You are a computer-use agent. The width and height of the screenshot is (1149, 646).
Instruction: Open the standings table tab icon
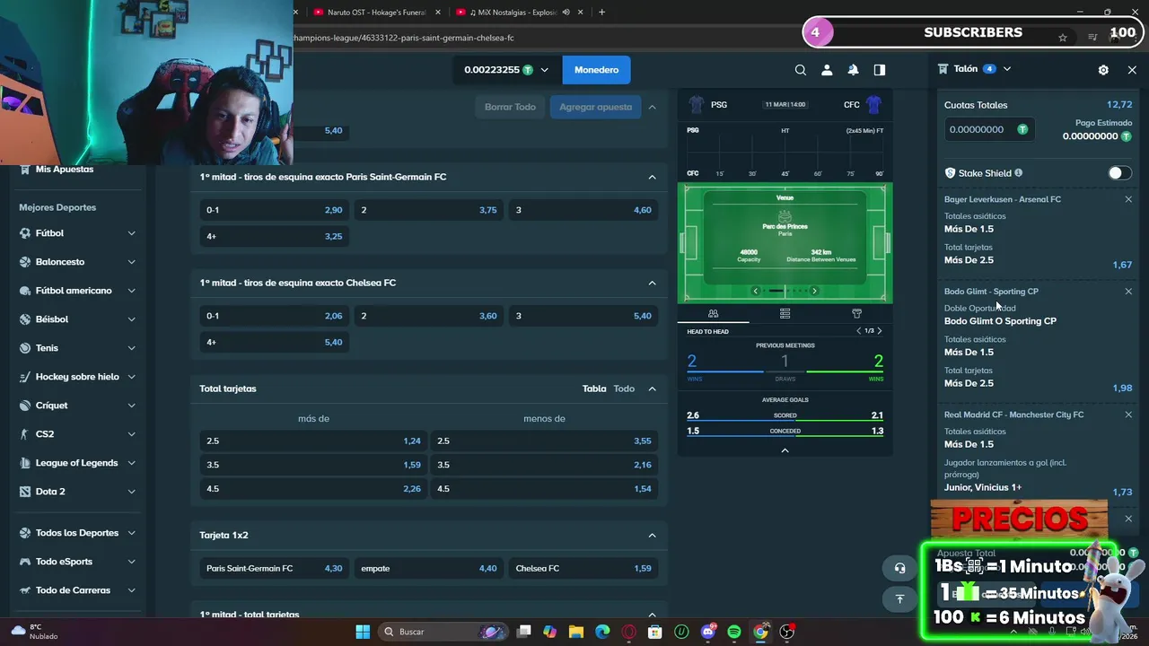[785, 314]
